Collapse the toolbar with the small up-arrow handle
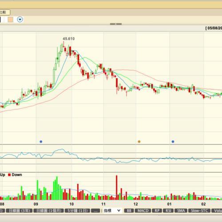The image size is (222, 222). 116,24
